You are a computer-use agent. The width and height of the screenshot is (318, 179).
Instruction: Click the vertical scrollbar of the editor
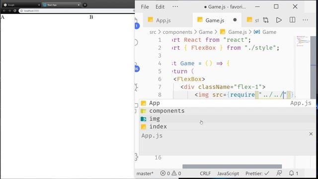tap(313, 67)
